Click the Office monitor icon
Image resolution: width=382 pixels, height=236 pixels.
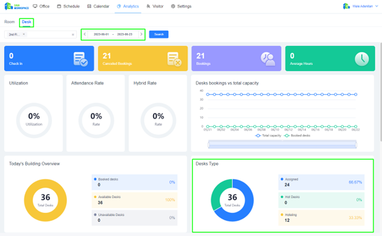(x=35, y=6)
